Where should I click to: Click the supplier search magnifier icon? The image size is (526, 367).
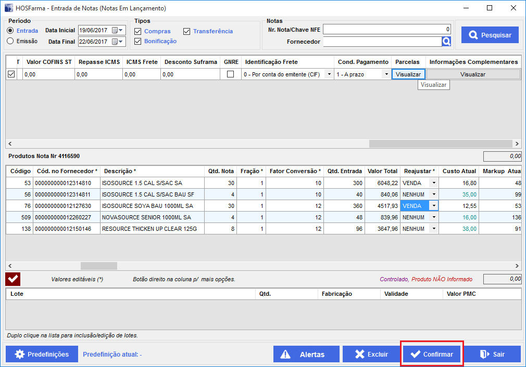[446, 42]
